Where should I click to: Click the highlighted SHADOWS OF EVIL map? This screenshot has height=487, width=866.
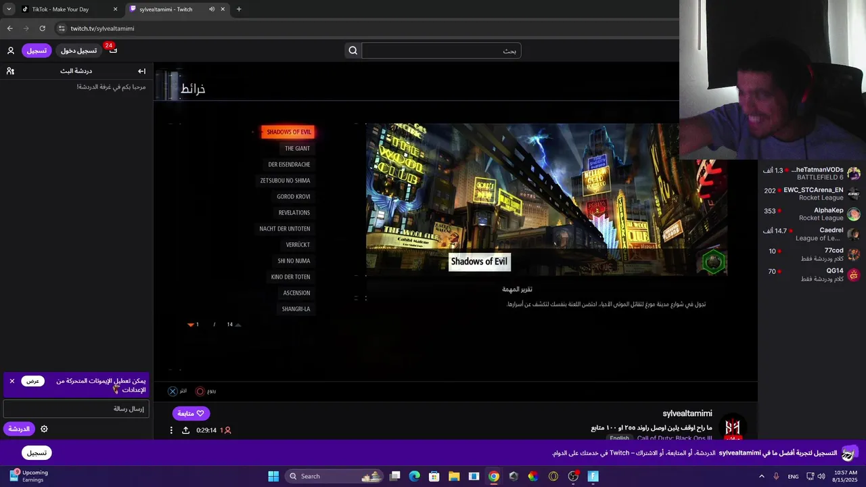click(288, 132)
